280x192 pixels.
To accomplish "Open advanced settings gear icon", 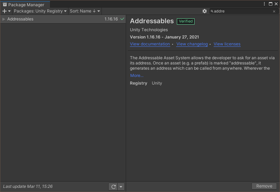I will coord(205,11).
